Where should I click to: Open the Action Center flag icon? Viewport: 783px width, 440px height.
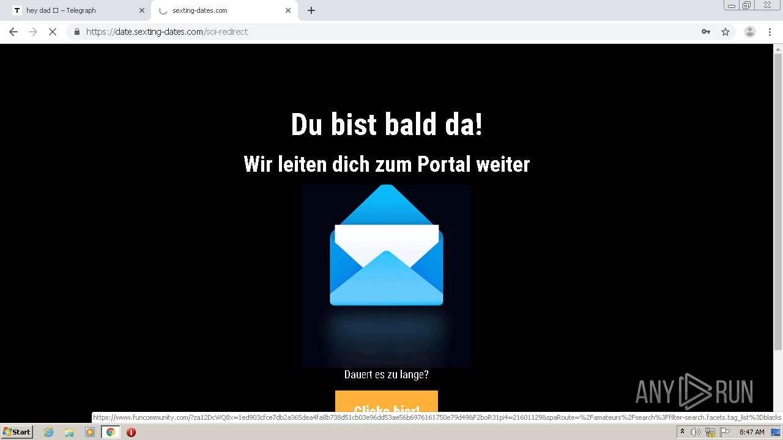(725, 432)
